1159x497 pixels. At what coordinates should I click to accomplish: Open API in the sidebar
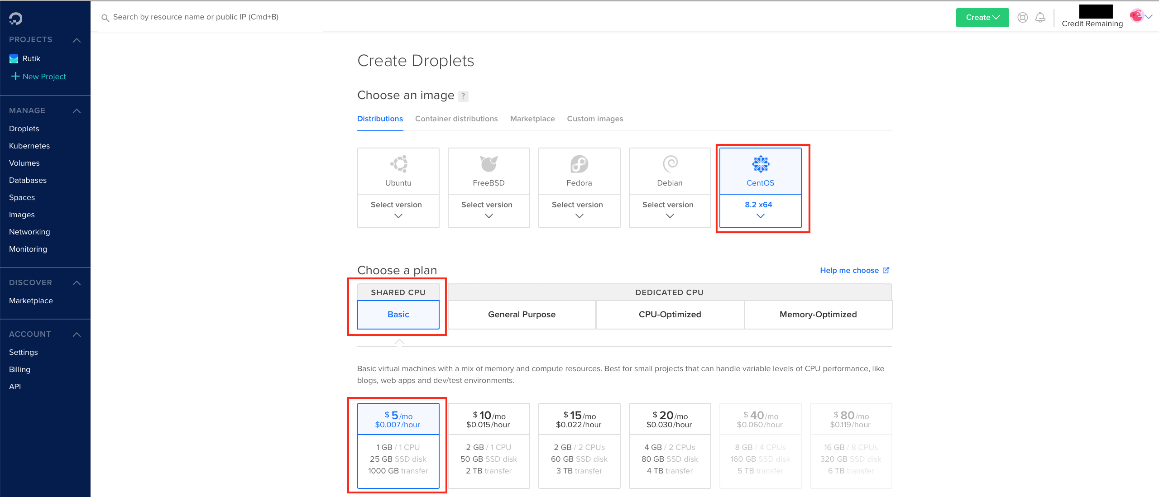tap(15, 387)
